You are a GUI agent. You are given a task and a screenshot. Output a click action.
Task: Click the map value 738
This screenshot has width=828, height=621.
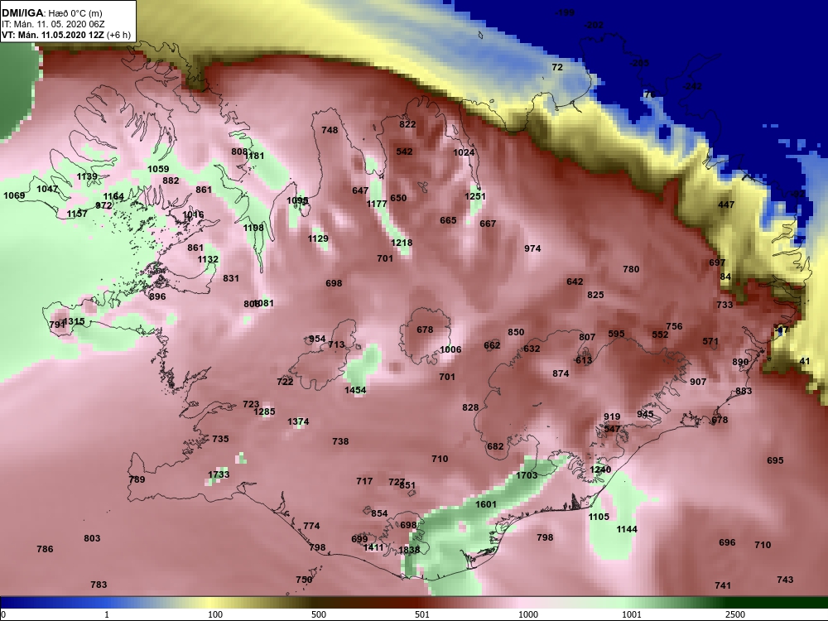[x=340, y=441]
